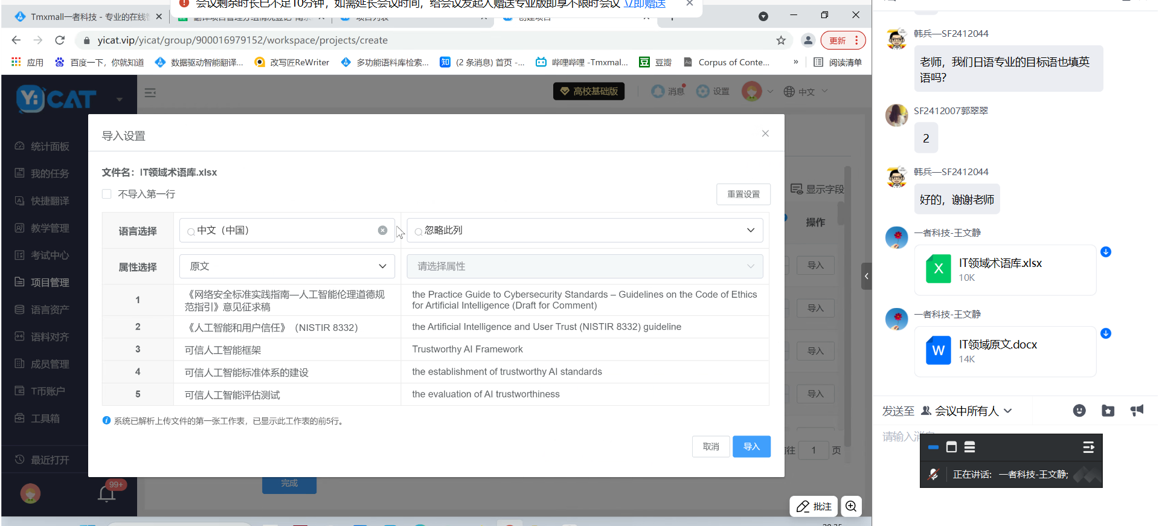Click the emoji icon in chat toolbar
This screenshot has width=1159, height=526.
click(x=1079, y=411)
